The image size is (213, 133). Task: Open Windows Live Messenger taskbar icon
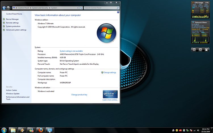click(x=31, y=130)
